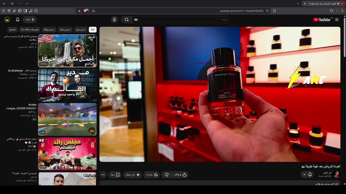The image size is (346, 194).
Task: Open the extensions puzzle-piece icon
Action: point(36,11)
